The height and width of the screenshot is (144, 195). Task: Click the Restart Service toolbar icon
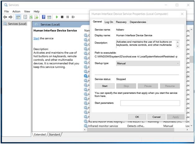[73, 17]
